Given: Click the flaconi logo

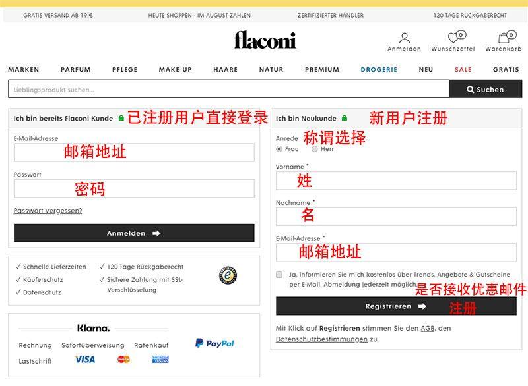Looking at the screenshot, I should coord(265,40).
